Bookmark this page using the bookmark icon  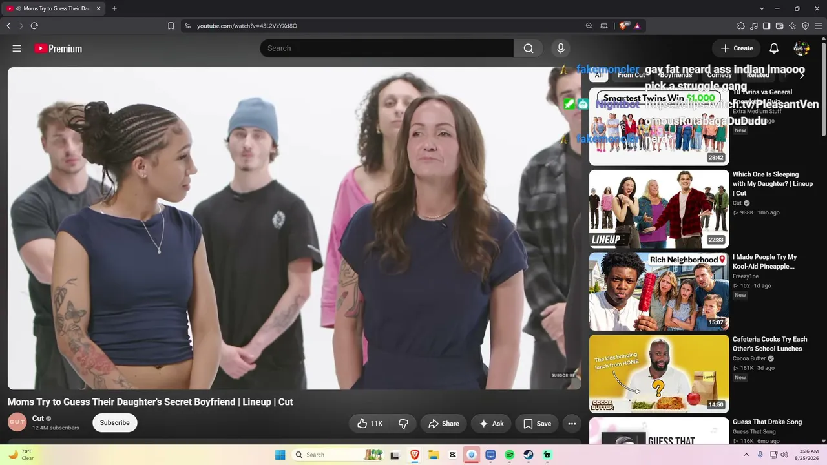(171, 26)
